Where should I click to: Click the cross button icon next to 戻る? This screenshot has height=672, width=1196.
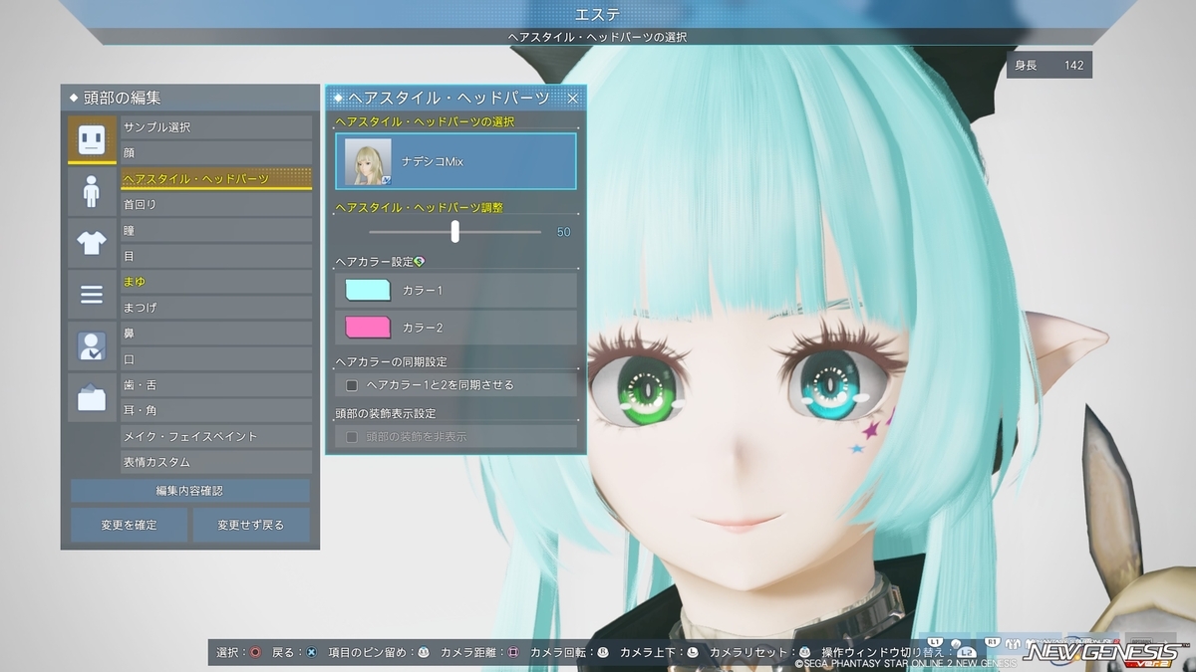[x=311, y=652]
